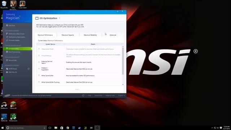Click help icon for Hibernation Mode row
Screen dimensions: 231x130
39,49
